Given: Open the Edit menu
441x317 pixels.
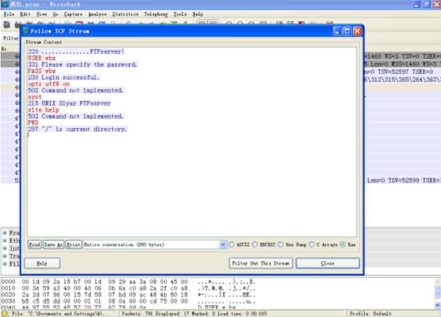Looking at the screenshot, I should (25, 14).
